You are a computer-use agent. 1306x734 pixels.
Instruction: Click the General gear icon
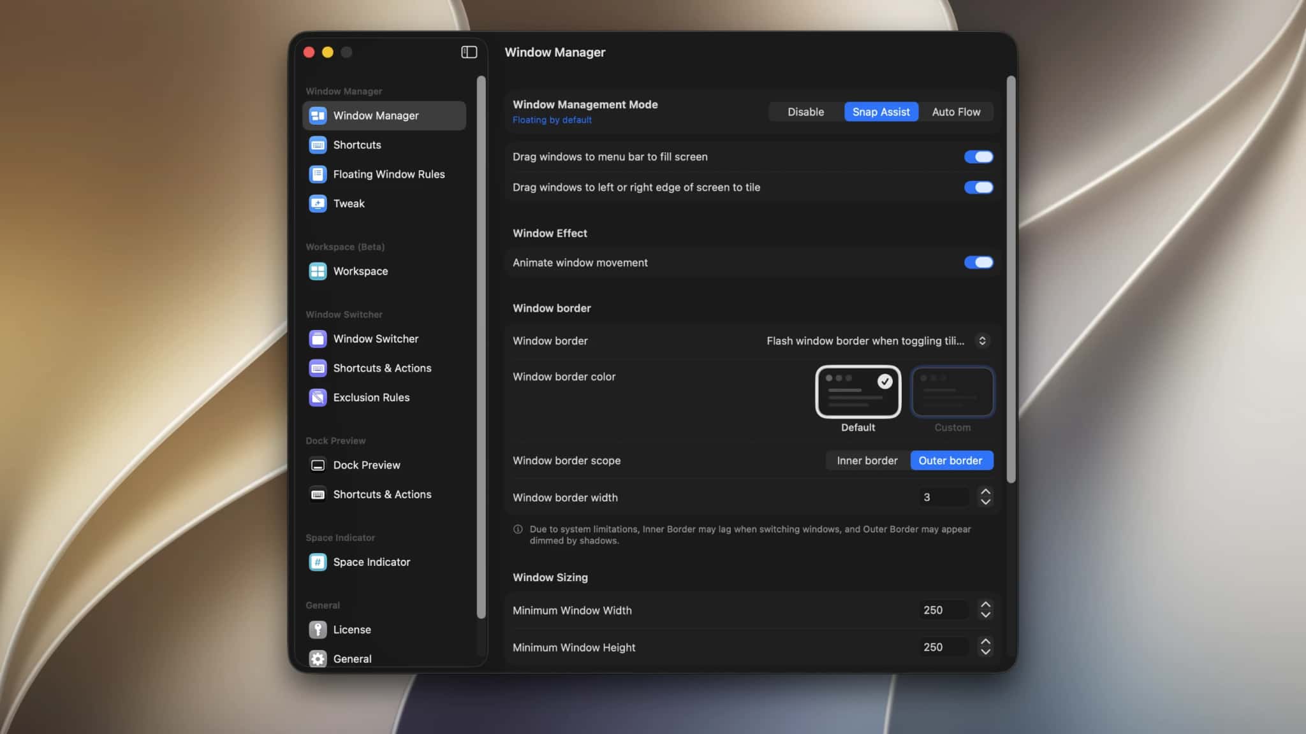click(318, 658)
